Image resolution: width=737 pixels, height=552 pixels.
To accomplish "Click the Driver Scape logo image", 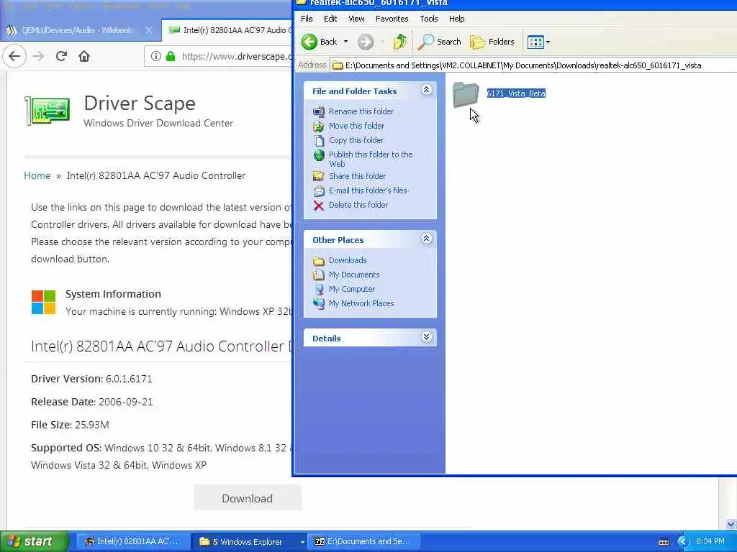I will point(48,111).
